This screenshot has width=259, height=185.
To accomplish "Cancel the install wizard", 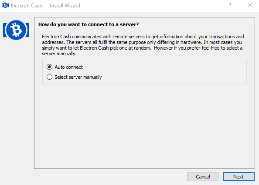I will click(x=203, y=177).
